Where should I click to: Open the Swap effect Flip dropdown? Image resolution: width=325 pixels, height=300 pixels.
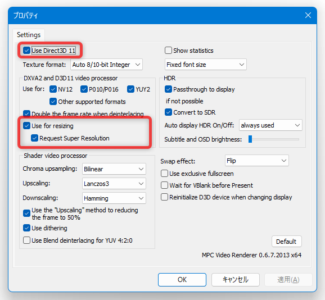click(x=257, y=161)
